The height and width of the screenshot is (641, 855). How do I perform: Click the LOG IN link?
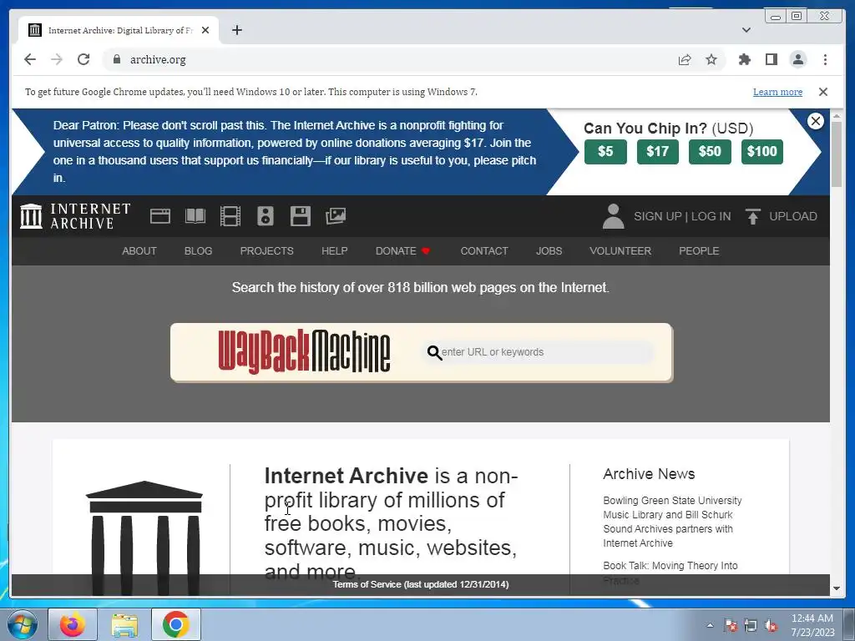[x=711, y=216]
